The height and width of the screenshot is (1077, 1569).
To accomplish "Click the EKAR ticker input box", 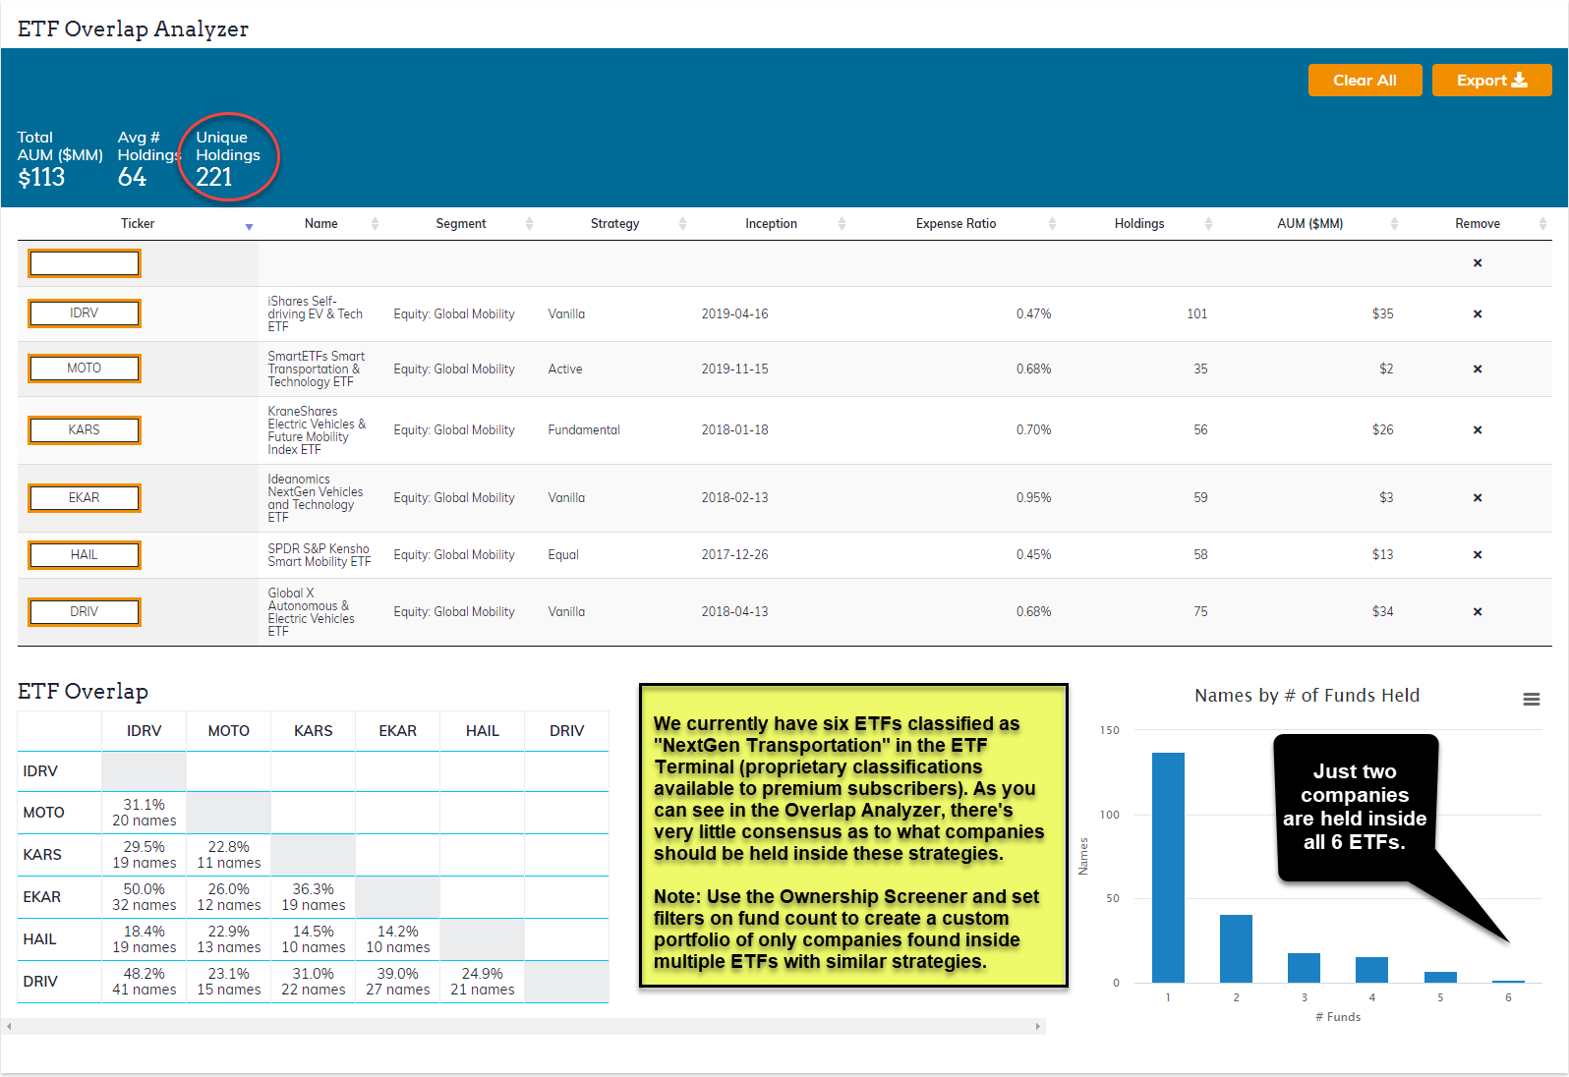I will 85,498.
